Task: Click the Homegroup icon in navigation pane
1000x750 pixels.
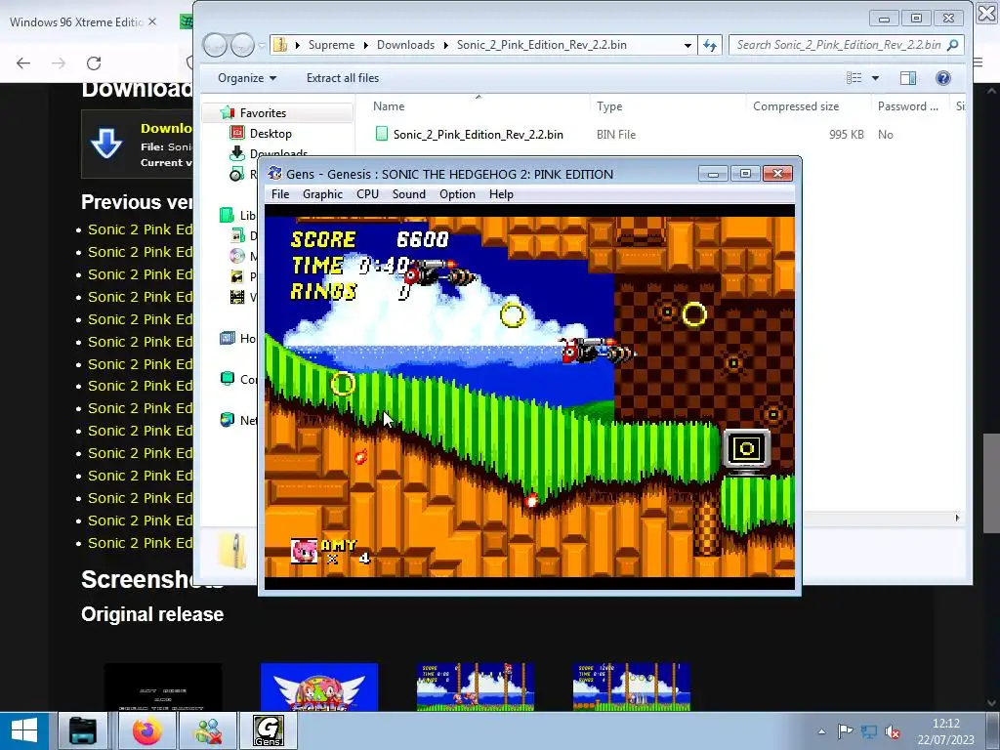Action: [227, 338]
